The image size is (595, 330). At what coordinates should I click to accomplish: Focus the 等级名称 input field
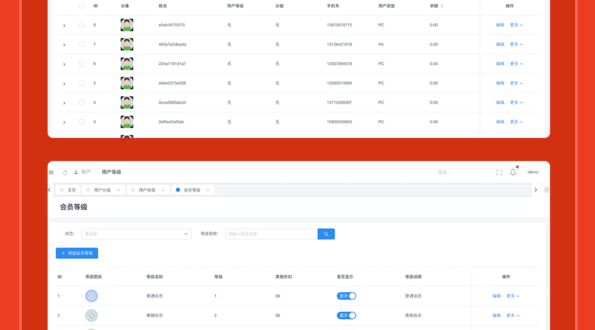[271, 234]
